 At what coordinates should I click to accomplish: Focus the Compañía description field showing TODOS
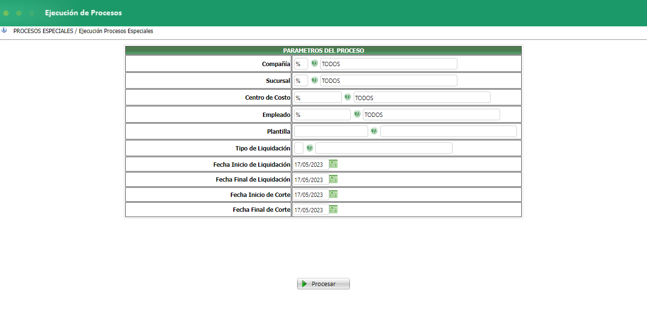click(389, 64)
